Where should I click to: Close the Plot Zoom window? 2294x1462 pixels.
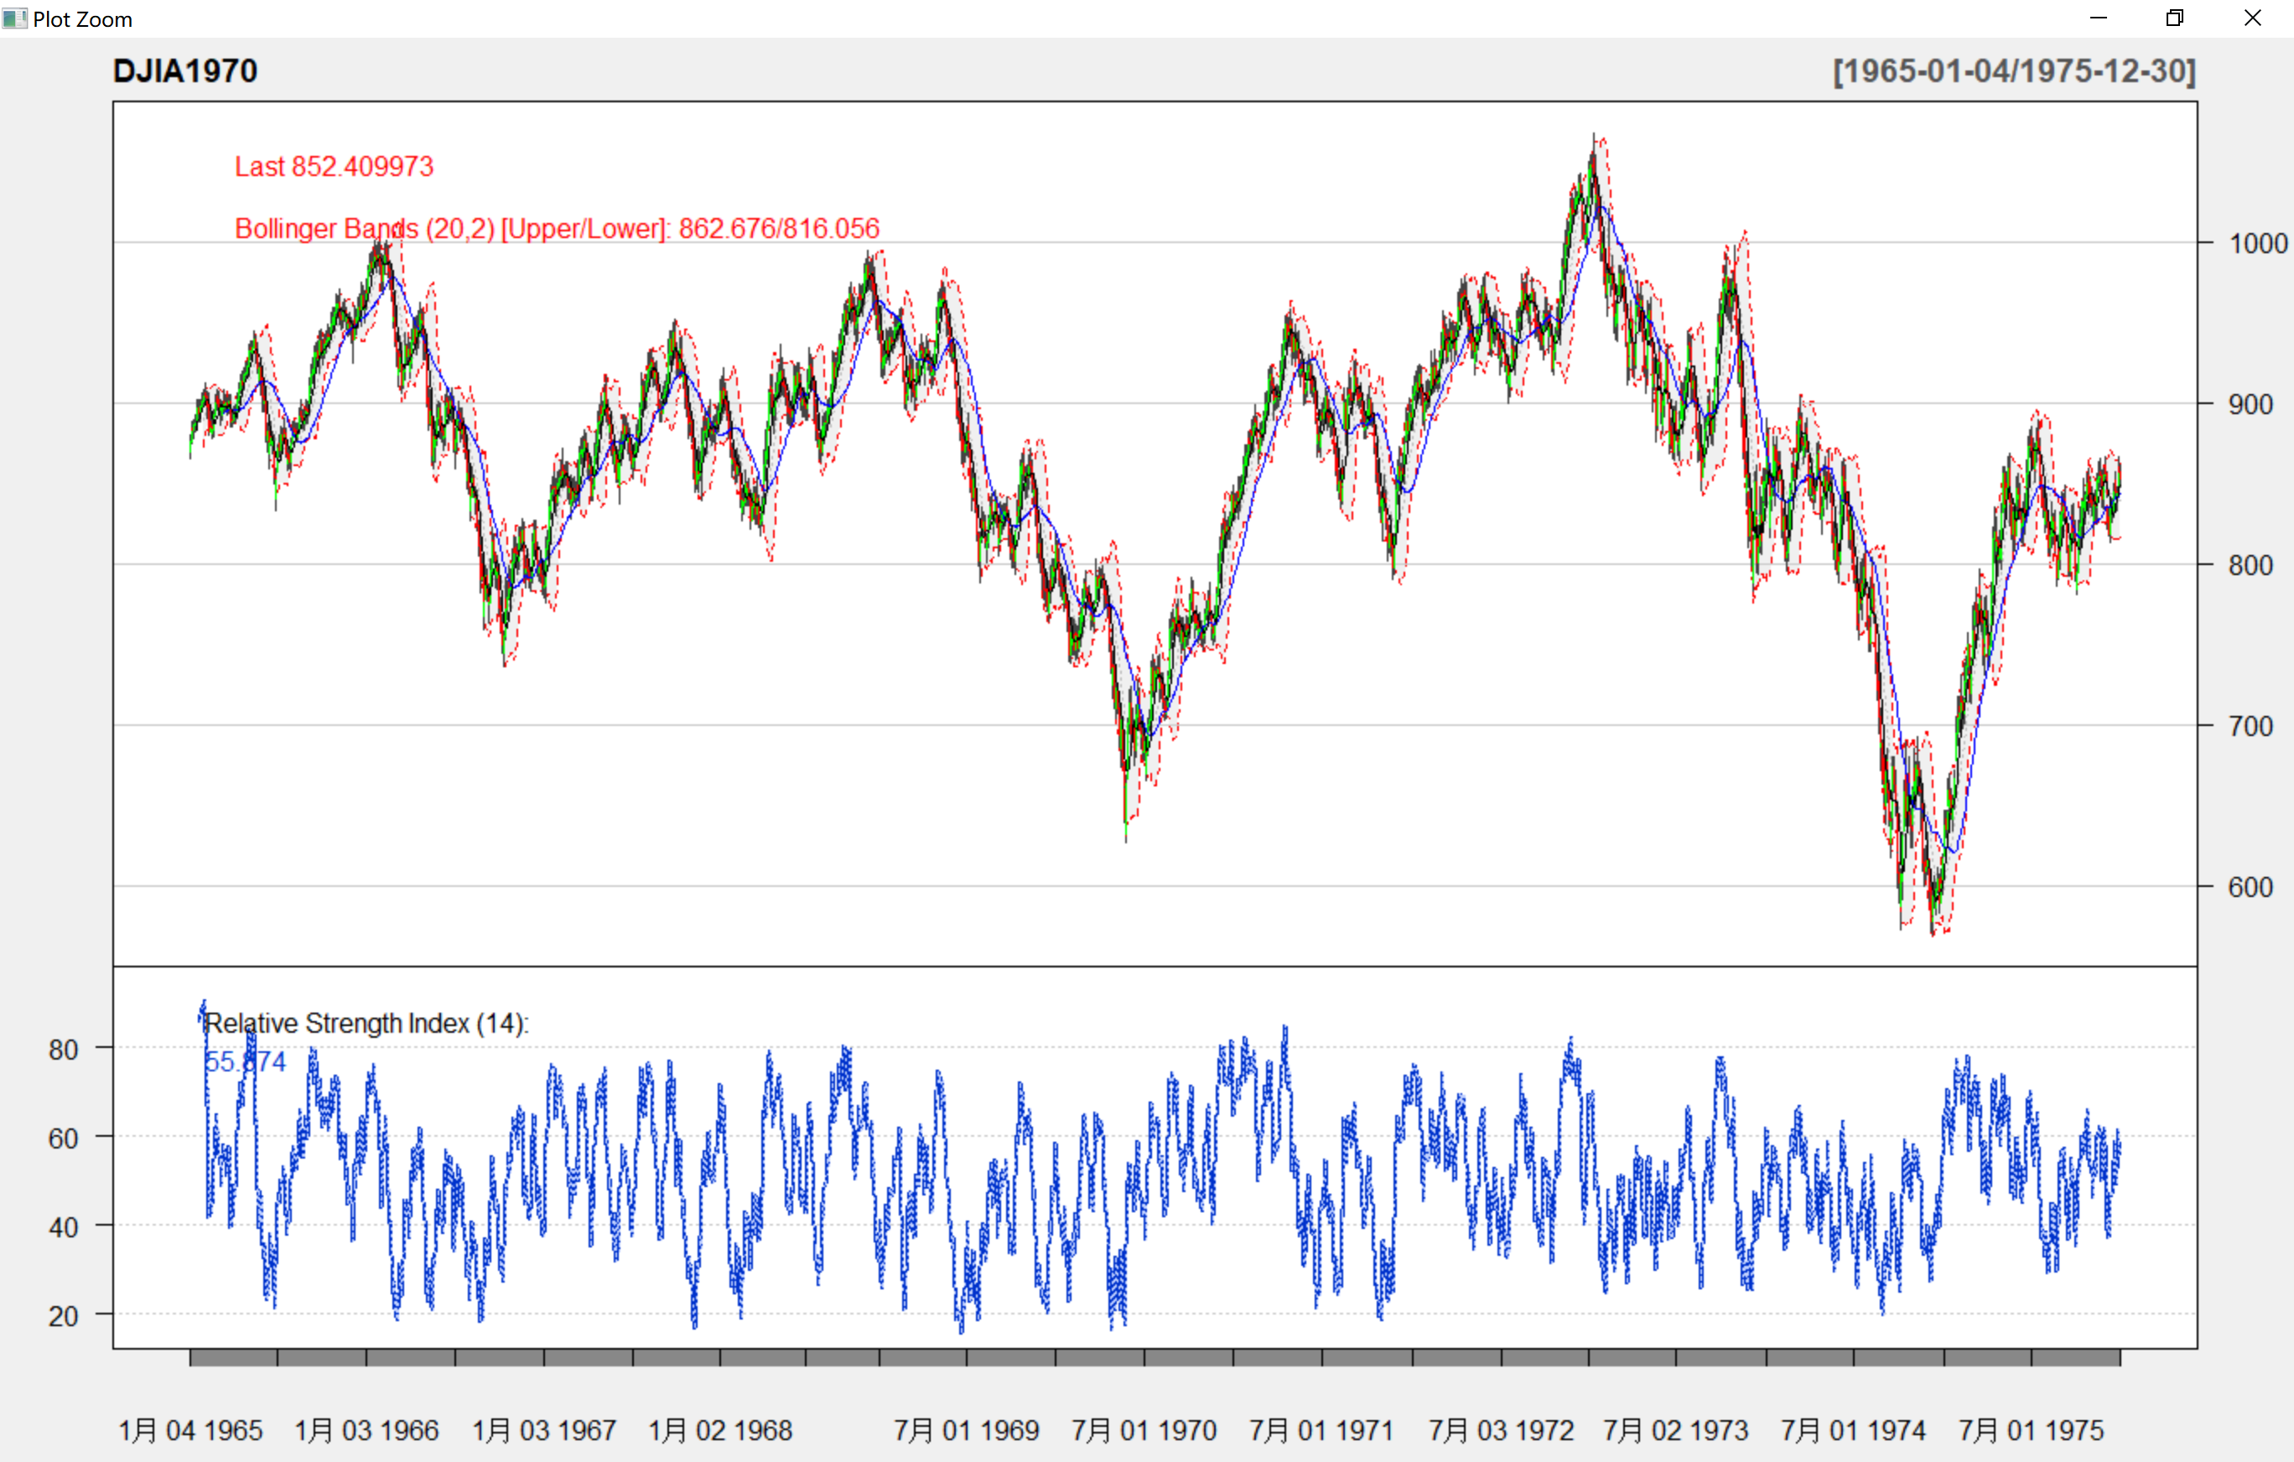[x=2252, y=18]
